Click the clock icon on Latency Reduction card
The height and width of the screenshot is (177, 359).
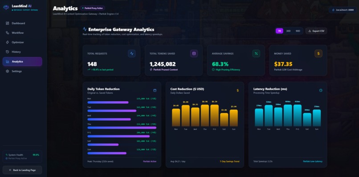tap(321, 90)
